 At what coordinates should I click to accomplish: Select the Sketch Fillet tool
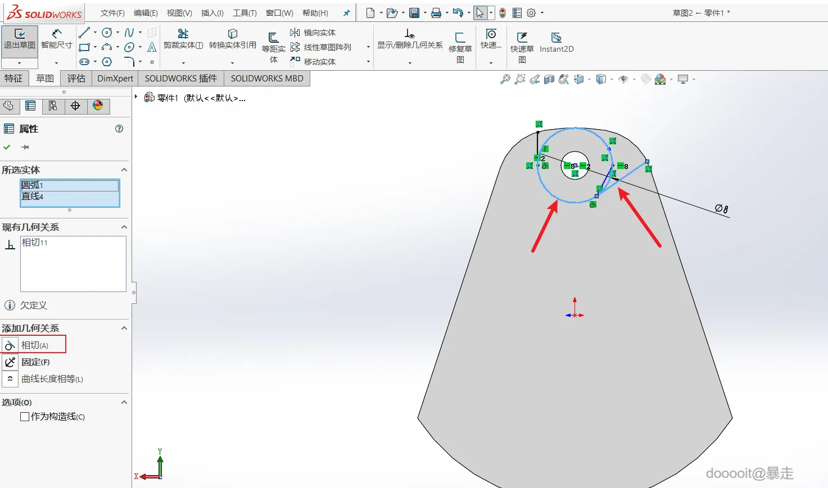coord(129,62)
